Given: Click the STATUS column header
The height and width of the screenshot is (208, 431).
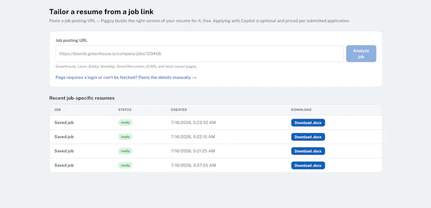Looking at the screenshot, I should [125, 109].
